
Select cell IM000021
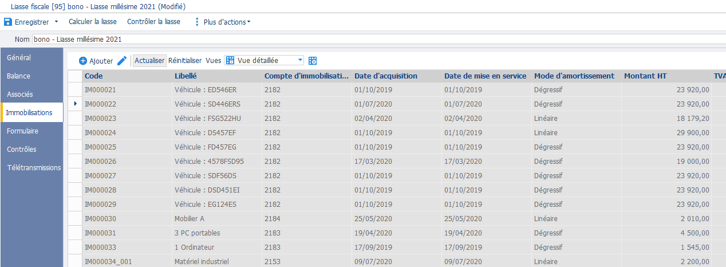click(x=127, y=89)
